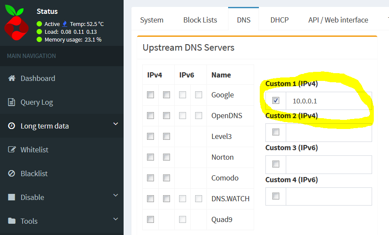Tick the first IPv6 checkbox for OpenDNS
Image resolution: width=389 pixels, height=235 pixels.
183,116
